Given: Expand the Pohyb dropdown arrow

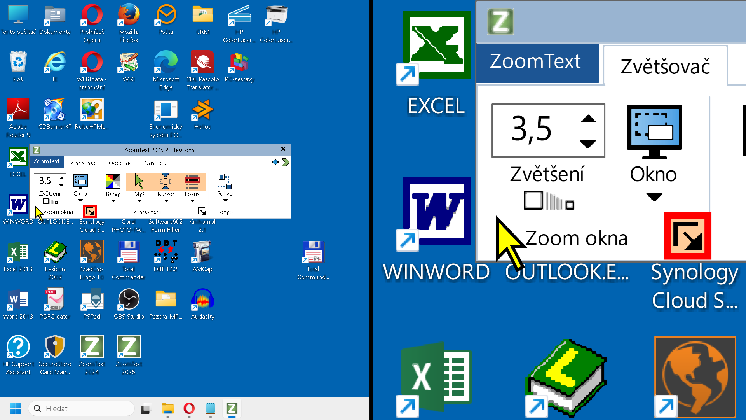Looking at the screenshot, I should pos(225,201).
